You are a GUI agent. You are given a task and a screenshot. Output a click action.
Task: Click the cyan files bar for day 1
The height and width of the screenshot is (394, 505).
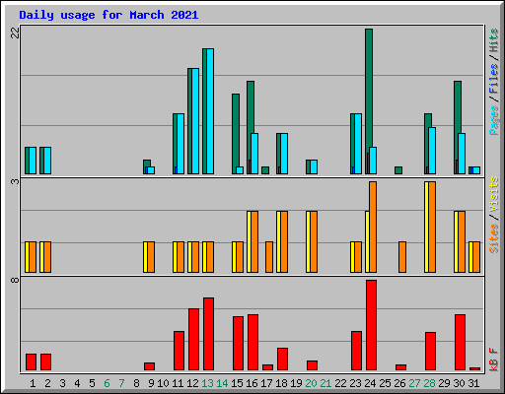click(x=33, y=161)
